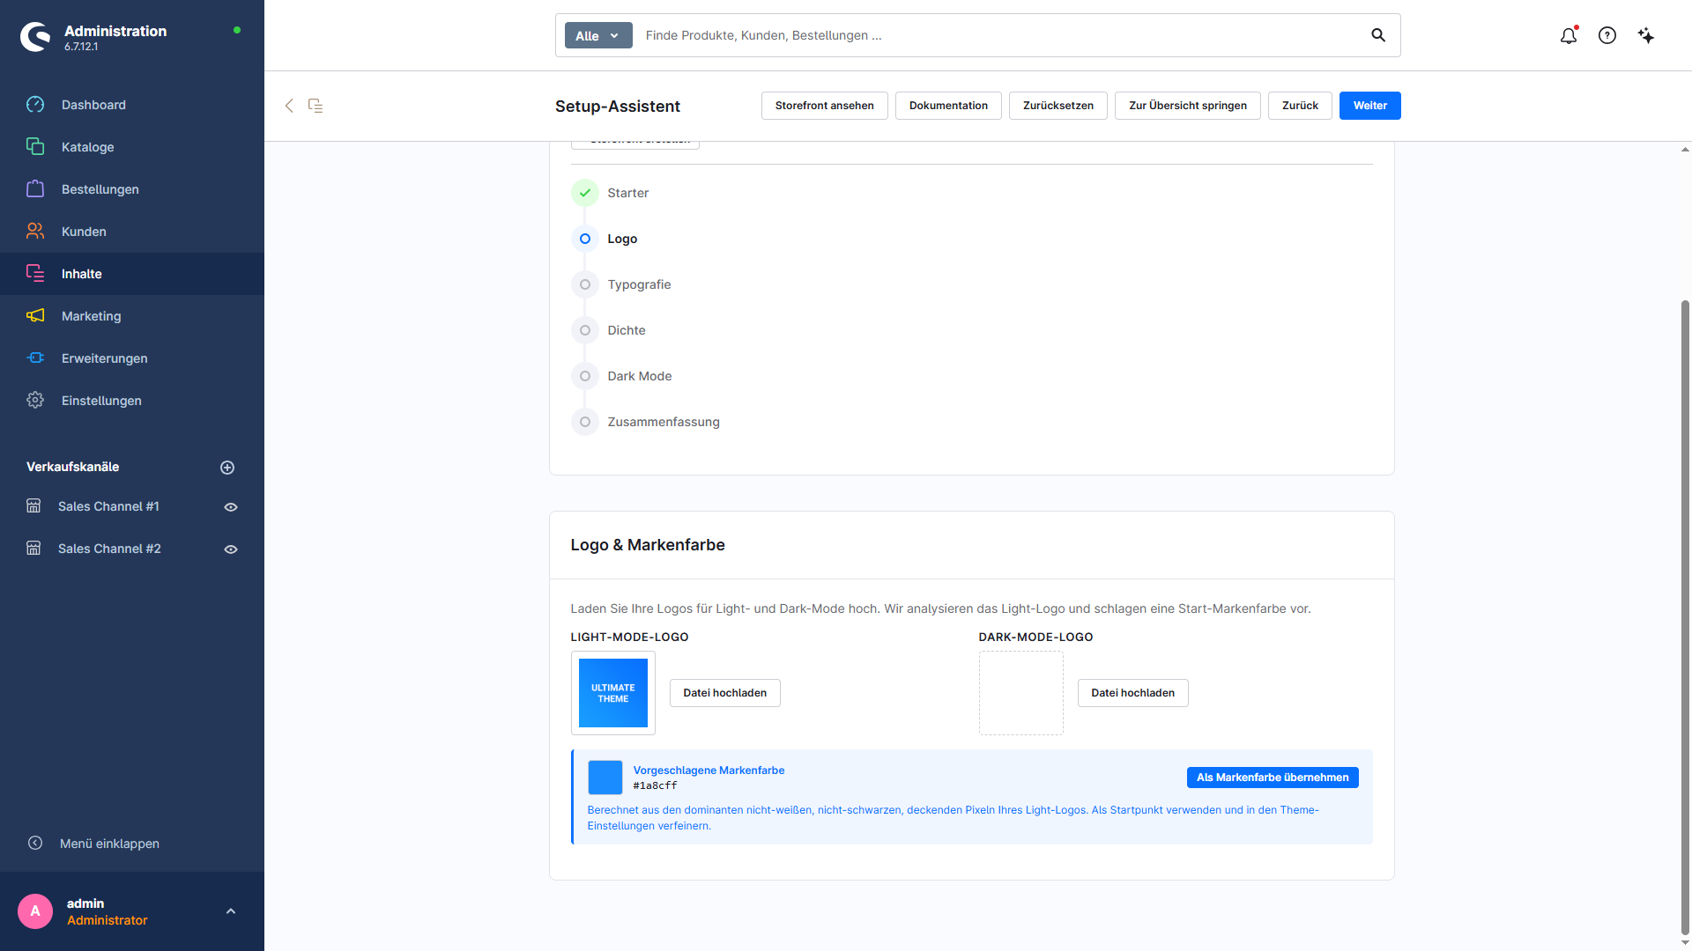Click the Weiter button
Screen dimensions: 1692x951
(1370, 106)
